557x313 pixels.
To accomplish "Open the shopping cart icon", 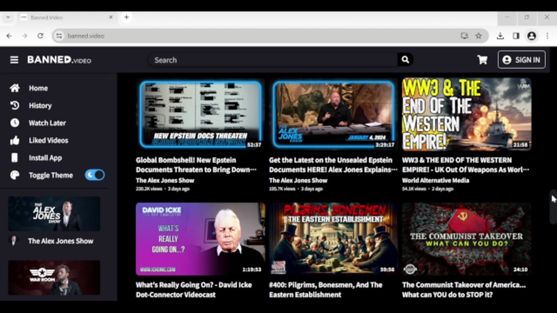I will point(482,60).
